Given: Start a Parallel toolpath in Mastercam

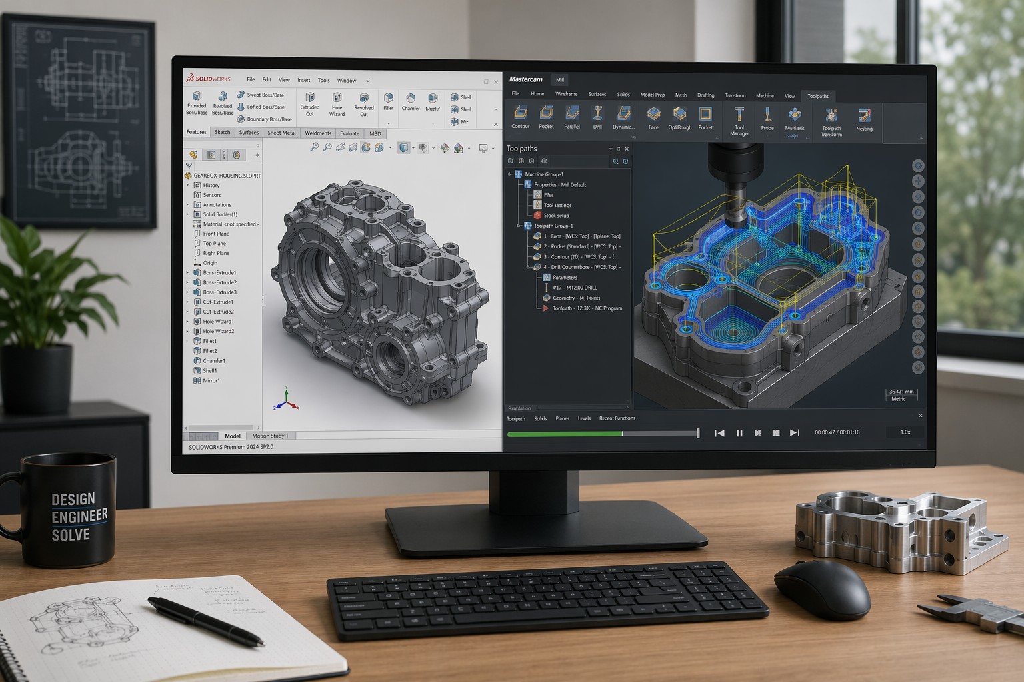Looking at the screenshot, I should pos(572,117).
